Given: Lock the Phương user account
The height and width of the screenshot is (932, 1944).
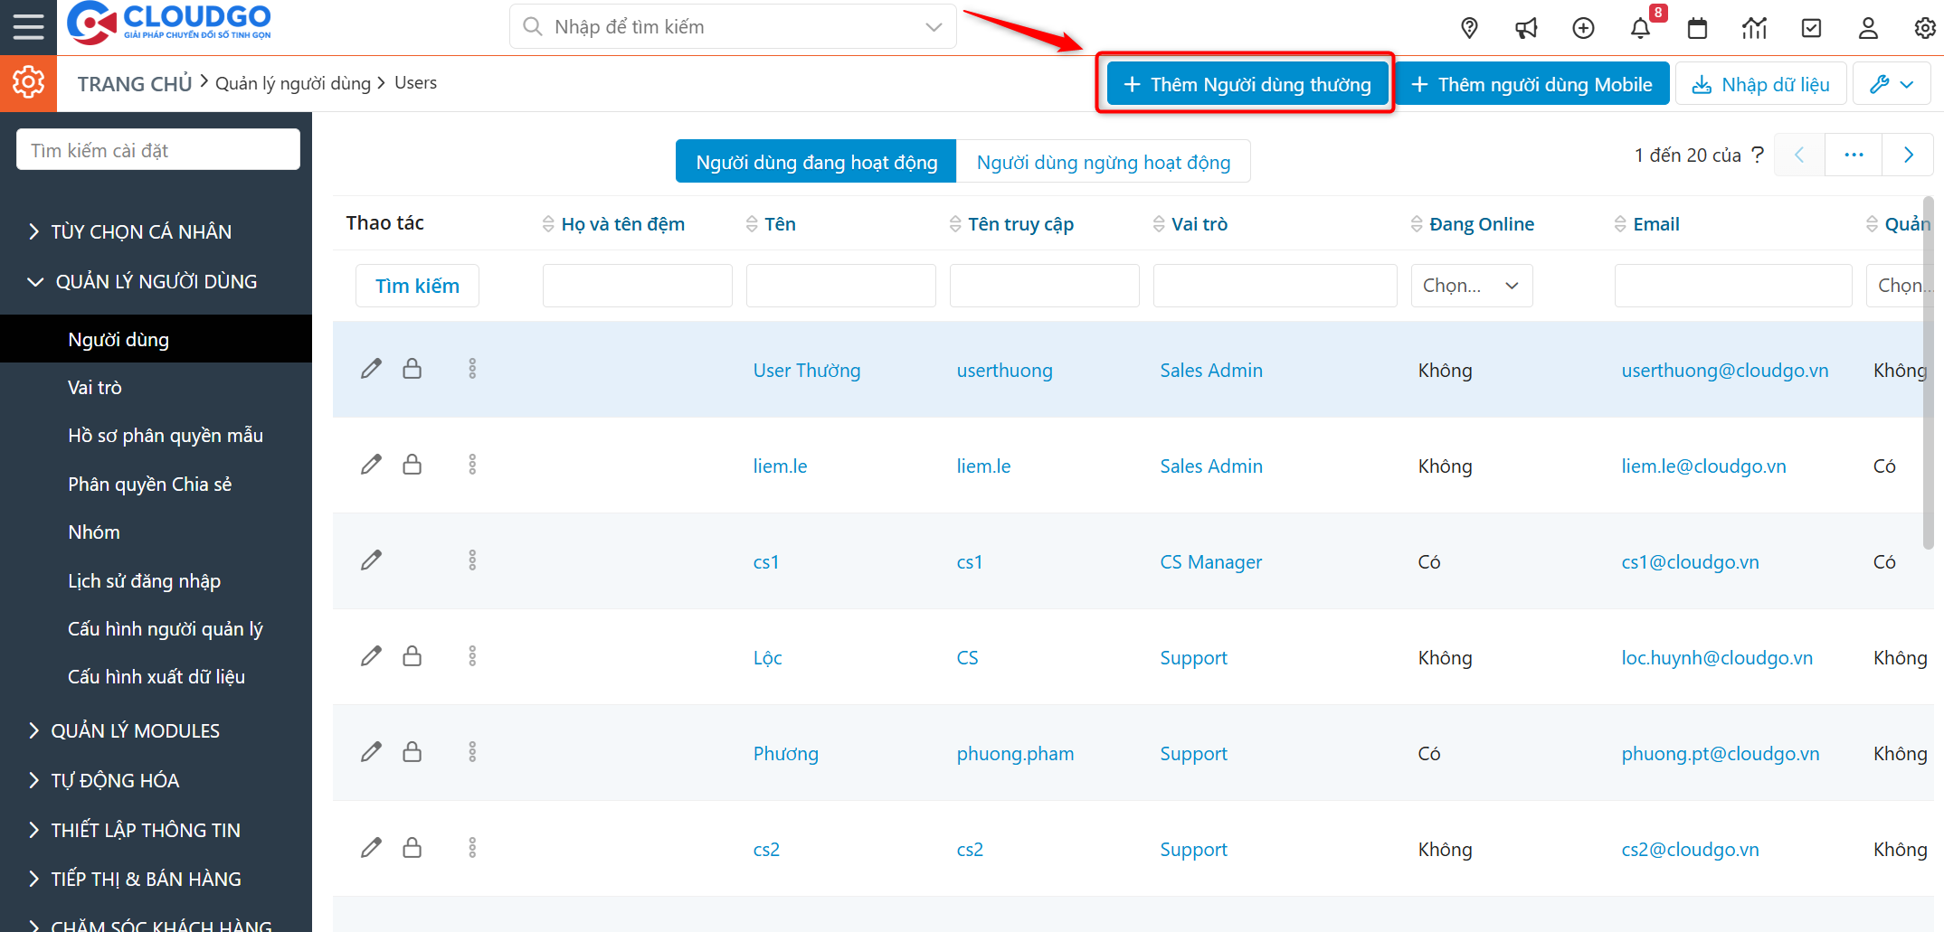Looking at the screenshot, I should (412, 752).
